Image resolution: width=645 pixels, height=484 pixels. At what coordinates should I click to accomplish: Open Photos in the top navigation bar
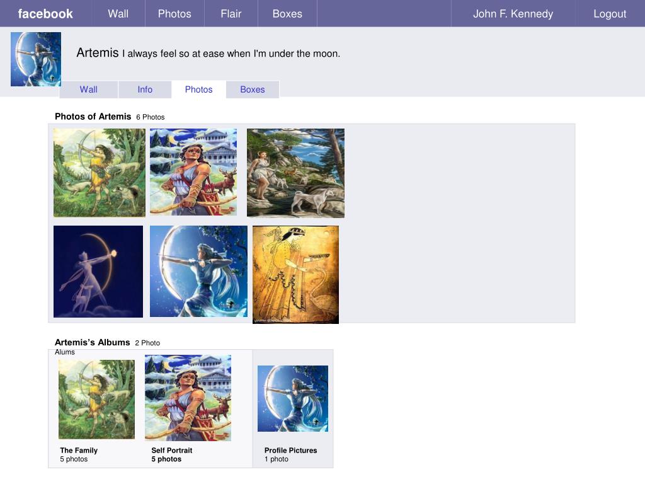(x=174, y=14)
